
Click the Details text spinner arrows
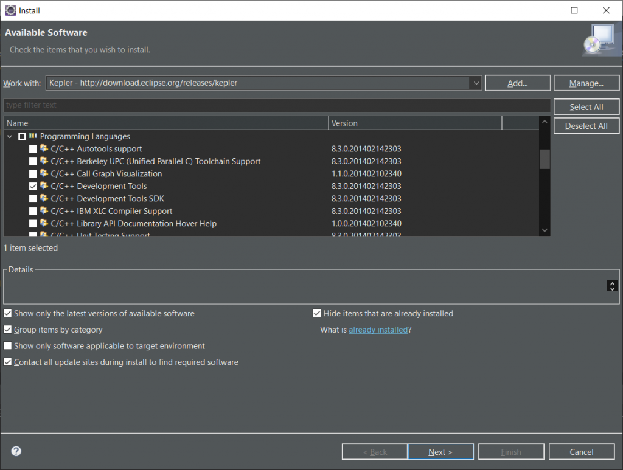(x=612, y=285)
